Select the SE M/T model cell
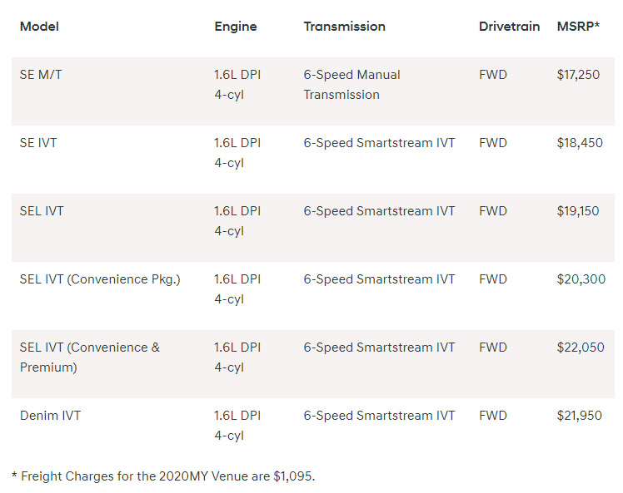This screenshot has height=493, width=623. point(41,75)
